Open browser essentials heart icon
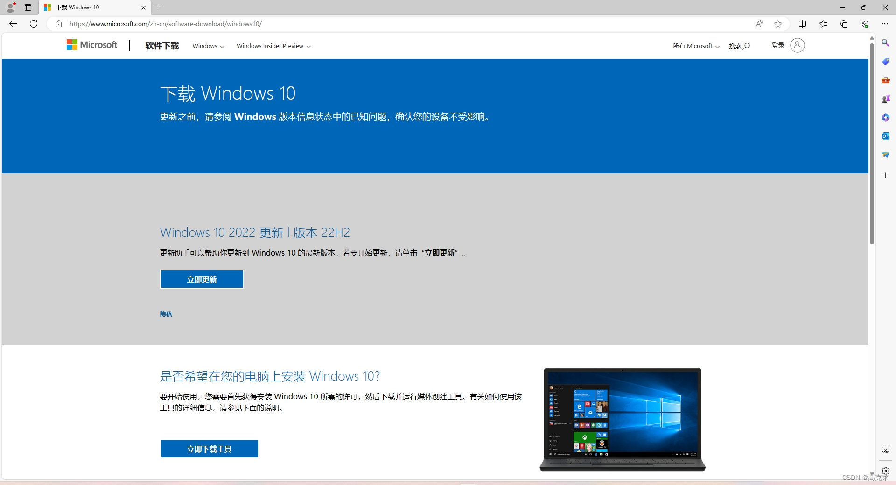896x485 pixels. click(864, 24)
